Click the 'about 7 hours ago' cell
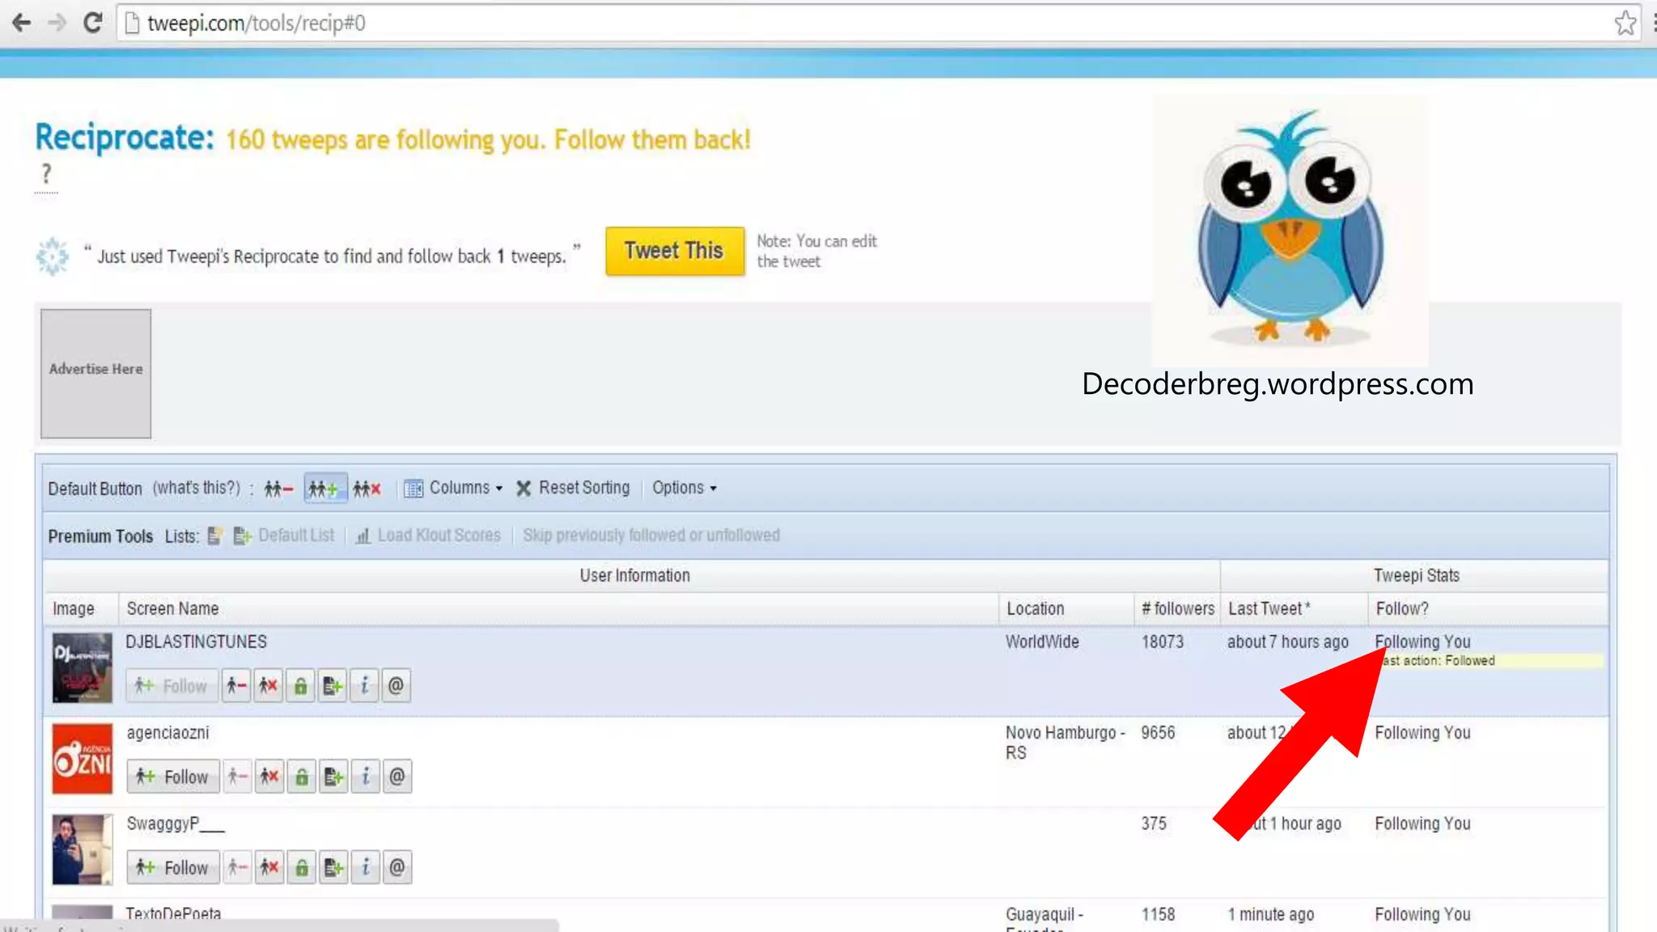Screen dimensions: 1657x932 [1288, 642]
